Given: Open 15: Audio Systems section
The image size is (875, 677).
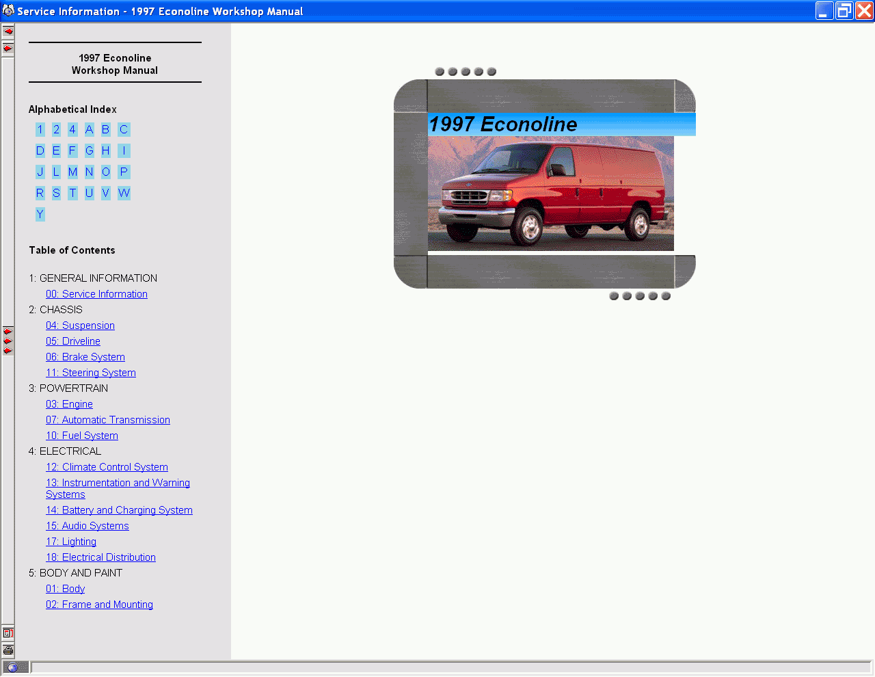Looking at the screenshot, I should coord(87,526).
